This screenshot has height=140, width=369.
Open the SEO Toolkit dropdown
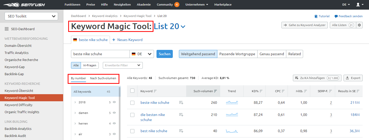point(31,16)
